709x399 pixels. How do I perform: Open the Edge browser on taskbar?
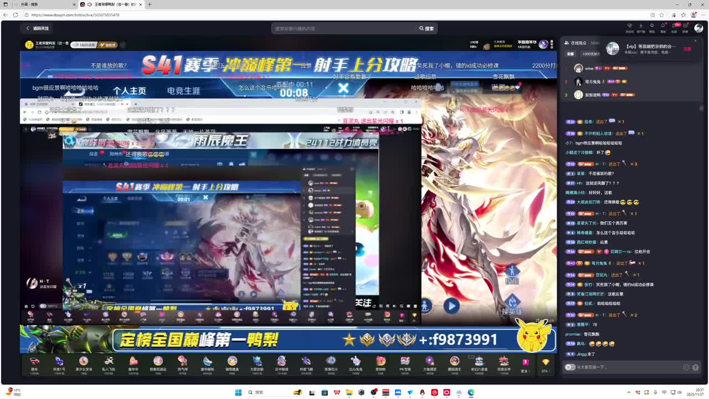[471, 392]
